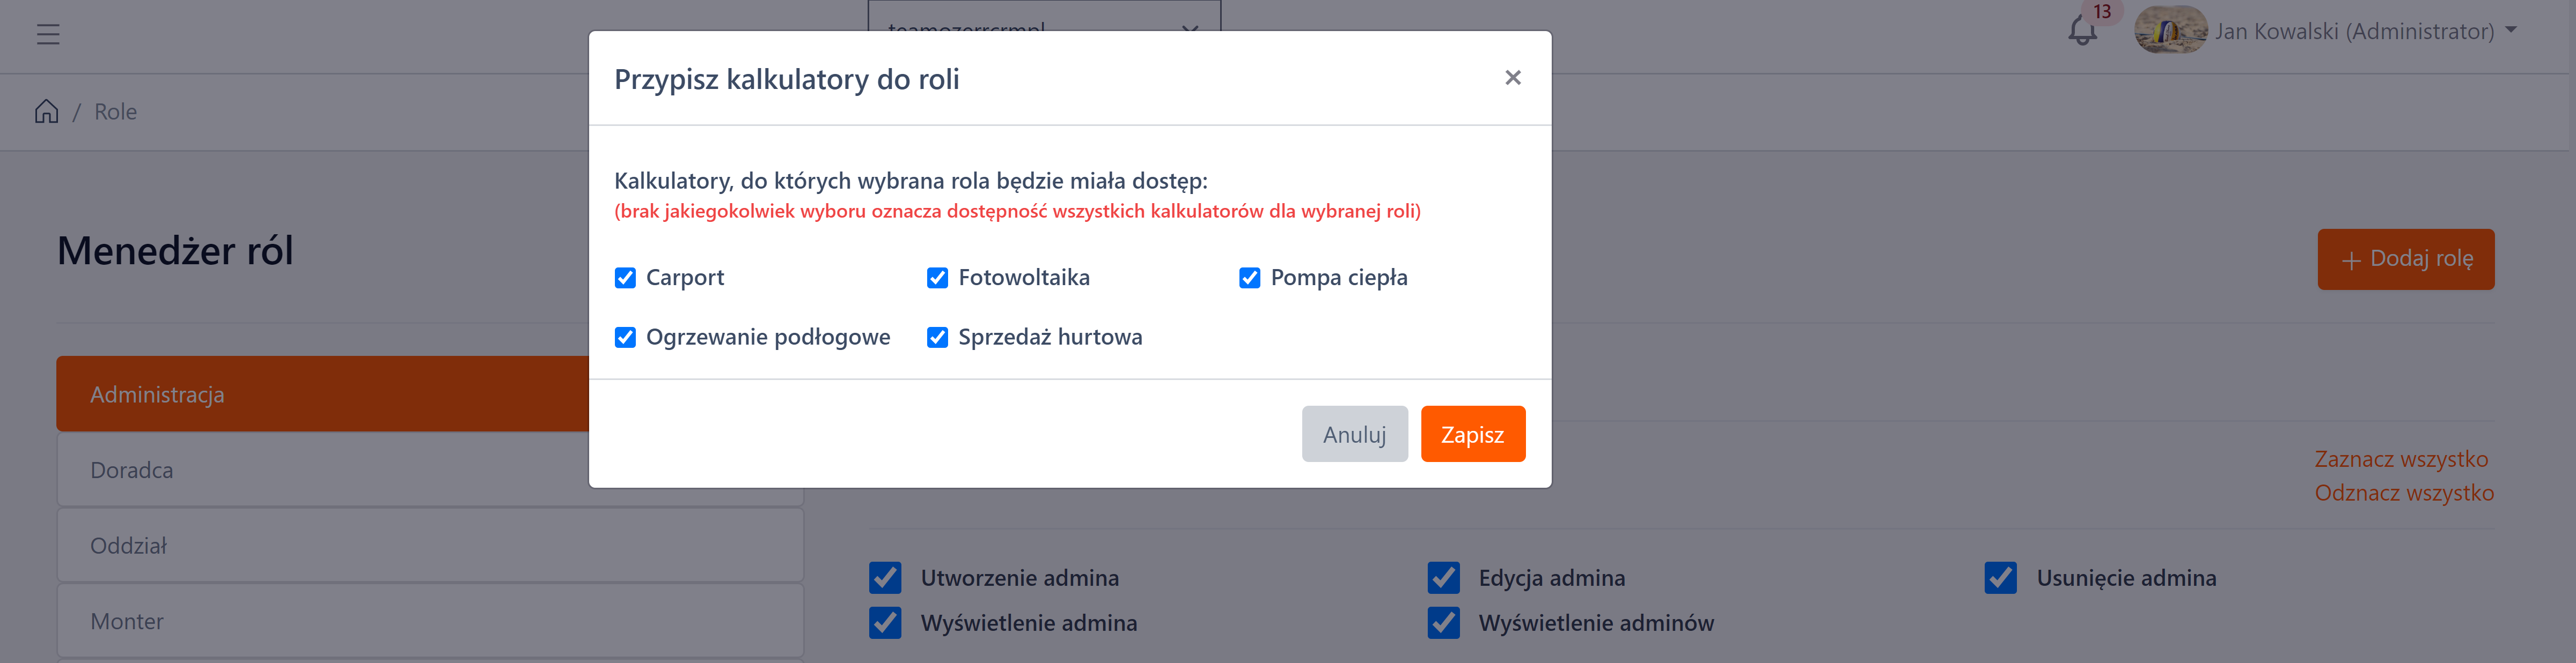Screen dimensions: 2576x663
Task: Open the notifications bell
Action: [2082, 31]
